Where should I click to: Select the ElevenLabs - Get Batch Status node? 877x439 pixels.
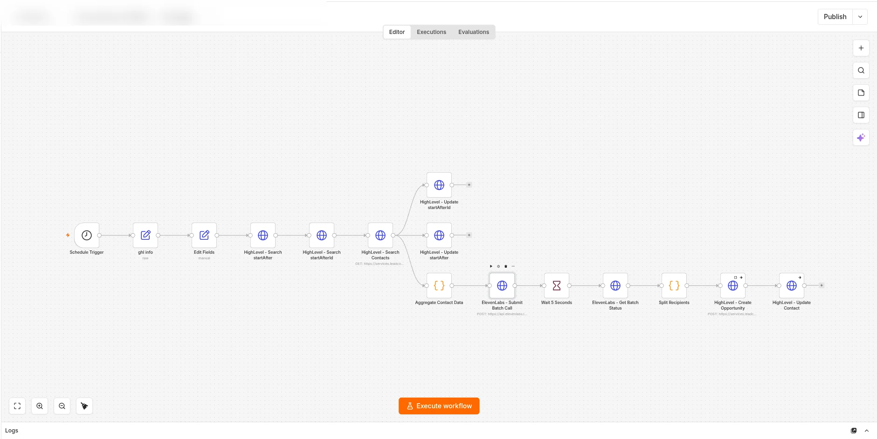click(x=615, y=285)
